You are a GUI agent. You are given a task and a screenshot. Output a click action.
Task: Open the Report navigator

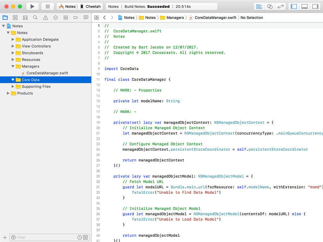click(x=86, y=18)
